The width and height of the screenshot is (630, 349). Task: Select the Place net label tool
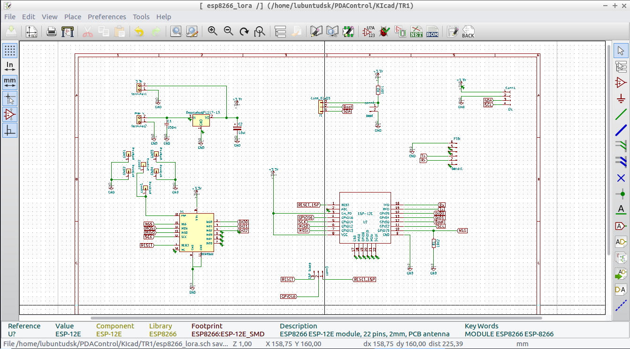pos(621,210)
